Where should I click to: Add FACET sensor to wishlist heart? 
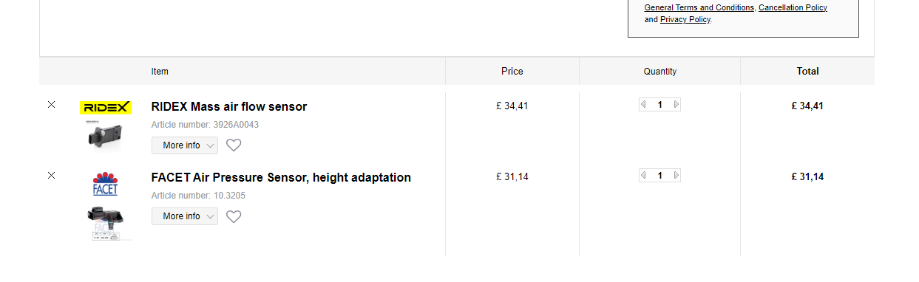tap(234, 216)
